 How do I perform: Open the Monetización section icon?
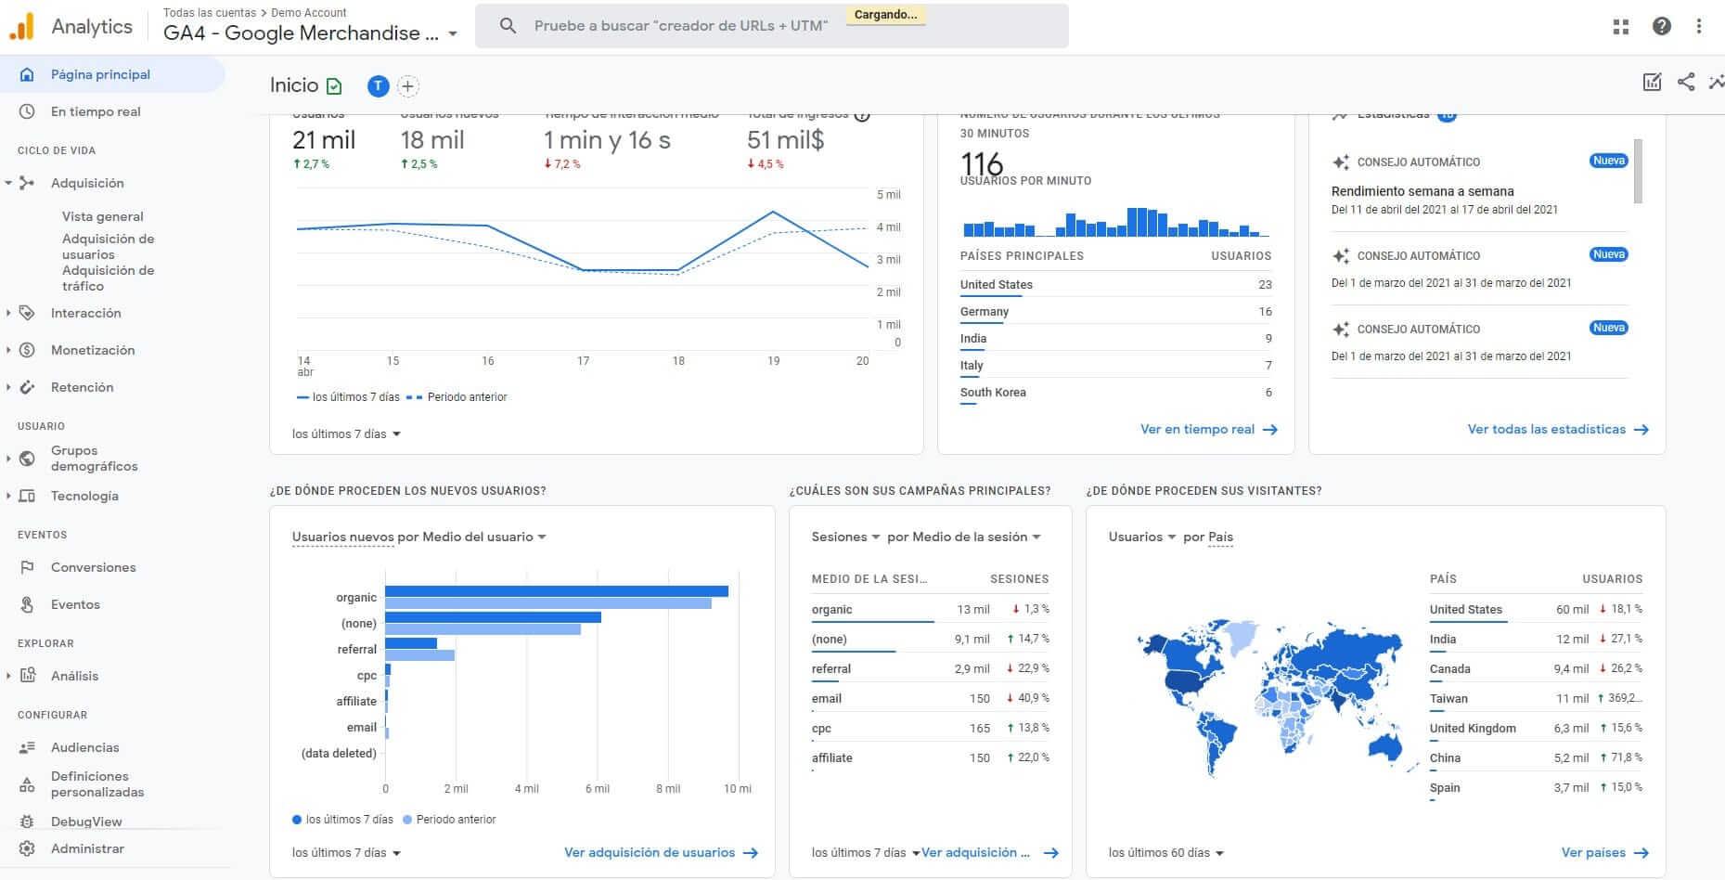(x=28, y=350)
